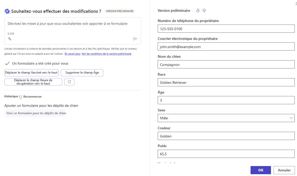The image size is (297, 176).
Task: Choose 'Supprimer le champ Âge' suggestion
Action: [x=82, y=73]
